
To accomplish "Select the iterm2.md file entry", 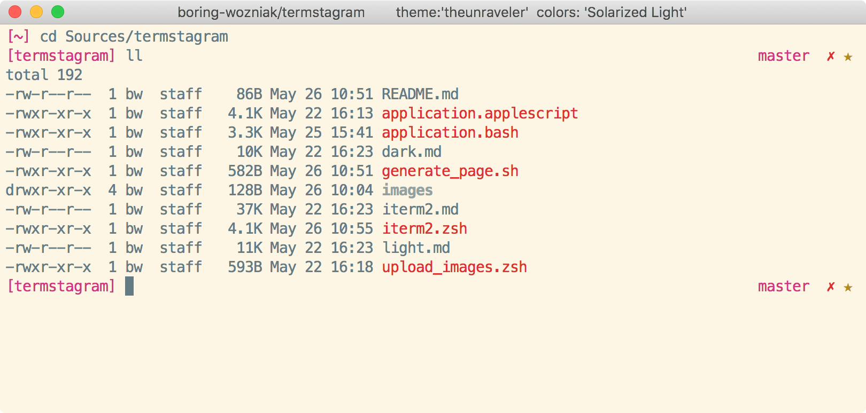I will pos(420,210).
